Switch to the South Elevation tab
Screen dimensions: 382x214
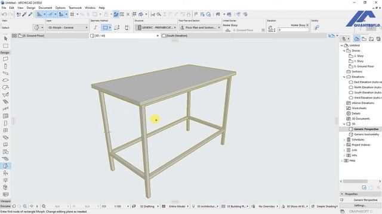(177, 36)
